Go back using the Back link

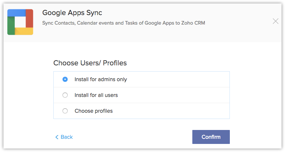click(x=67, y=137)
